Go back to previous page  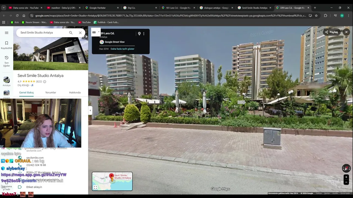(4, 16)
